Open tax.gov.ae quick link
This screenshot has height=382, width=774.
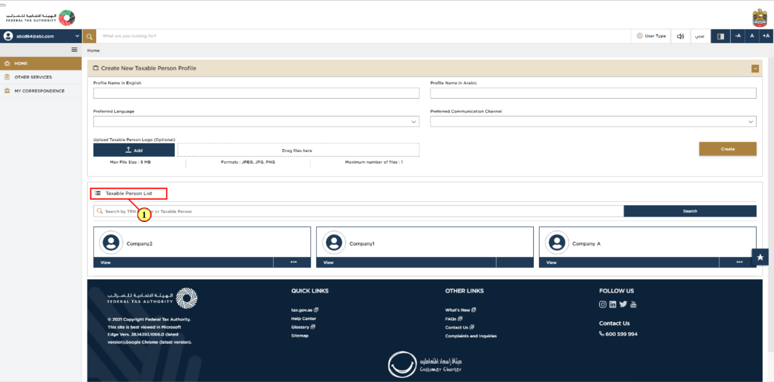pos(304,310)
